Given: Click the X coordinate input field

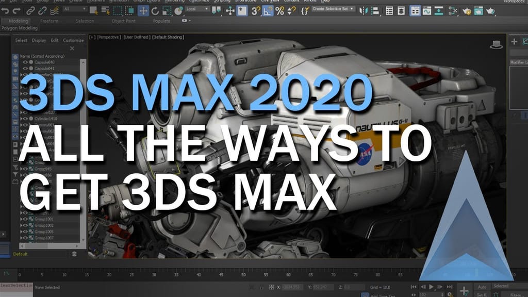Looking at the screenshot, I should [291, 287].
